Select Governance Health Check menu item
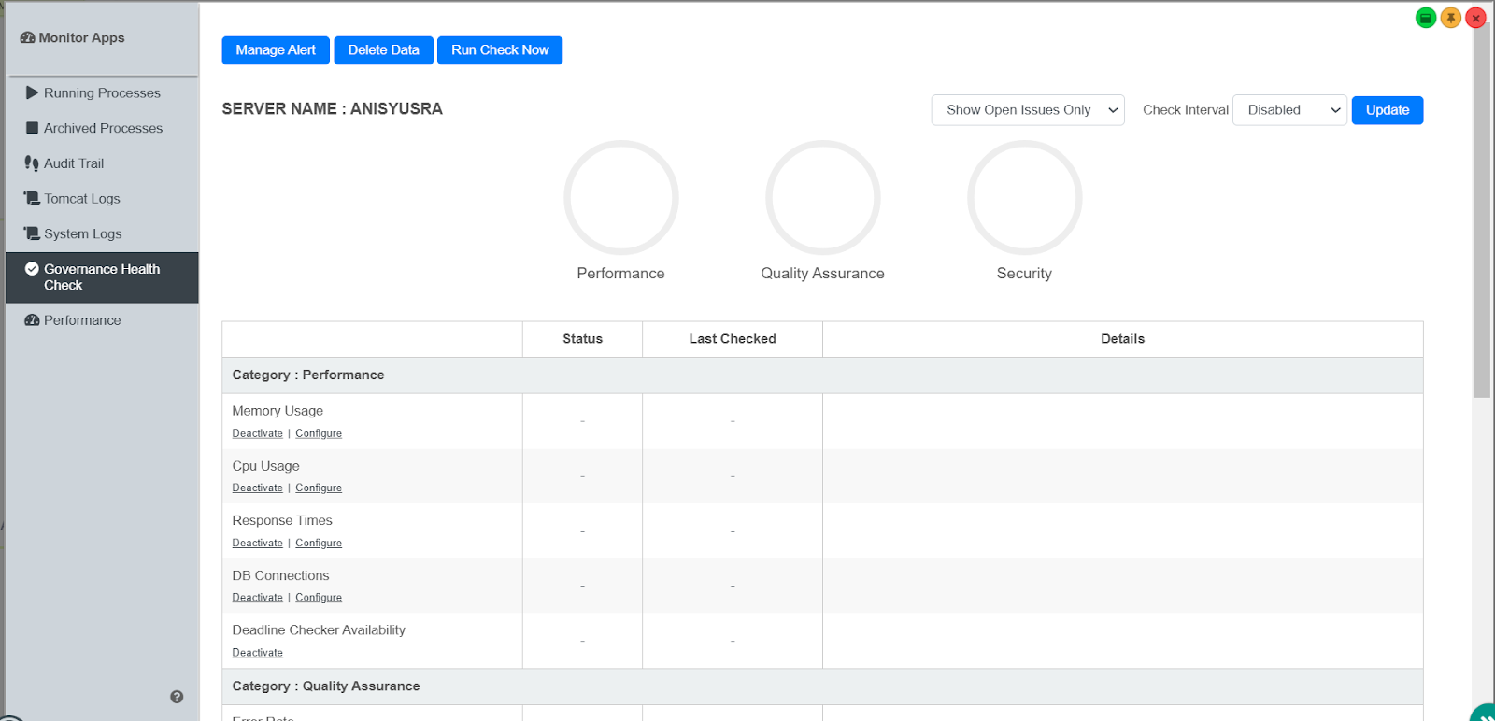The width and height of the screenshot is (1495, 721). click(x=102, y=277)
